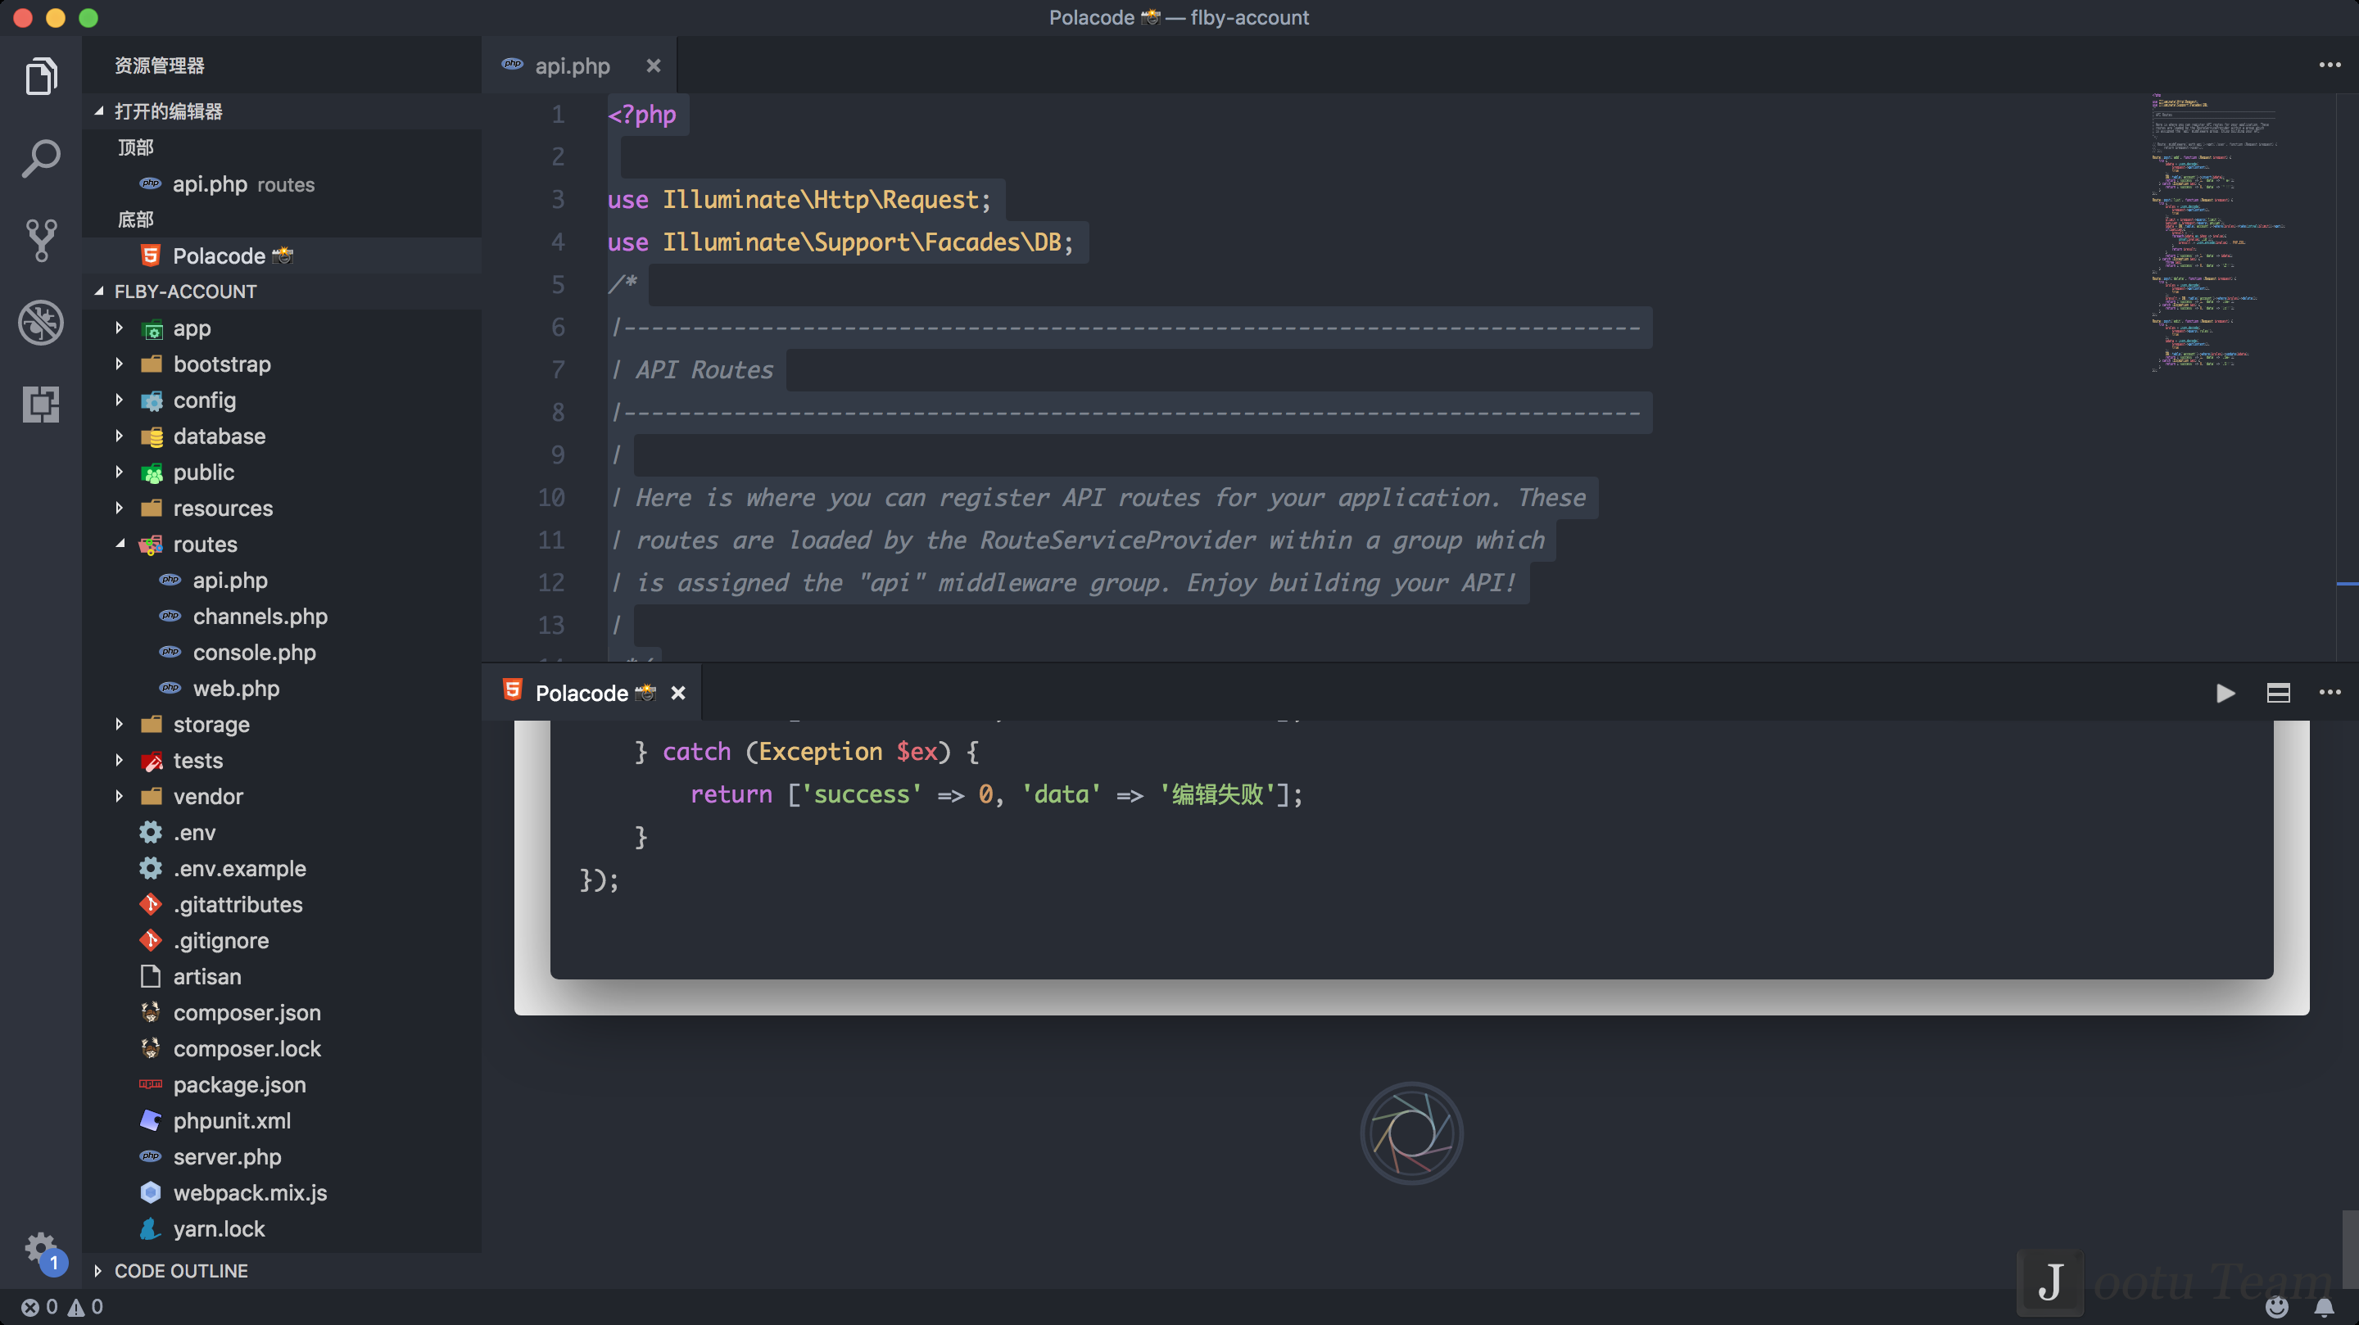
Task: Open the Extensions view icon
Action: pyautogui.click(x=41, y=404)
